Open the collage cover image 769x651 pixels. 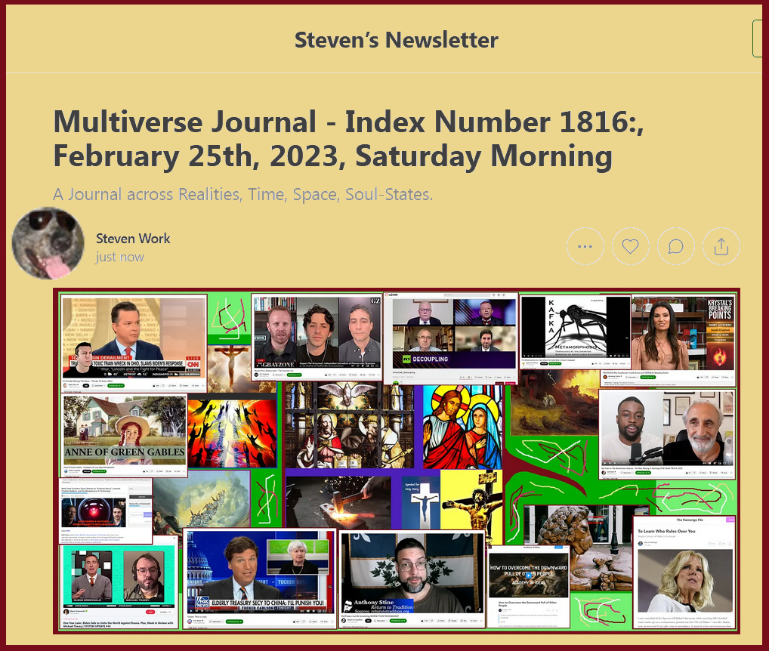point(397,461)
